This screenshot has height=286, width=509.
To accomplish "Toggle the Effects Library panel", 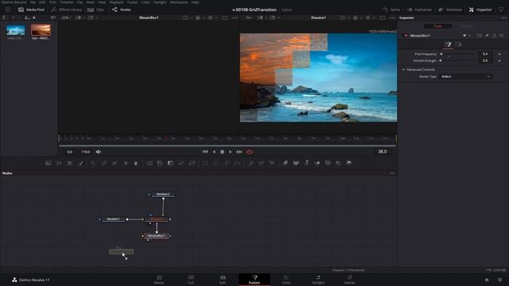I will pyautogui.click(x=67, y=10).
